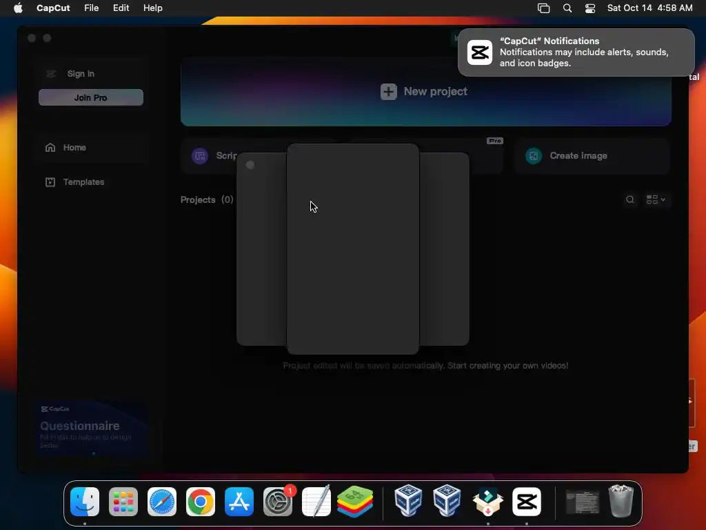Viewport: 706px width, 530px height.
Task: Show the date and time panel
Action: click(649, 8)
